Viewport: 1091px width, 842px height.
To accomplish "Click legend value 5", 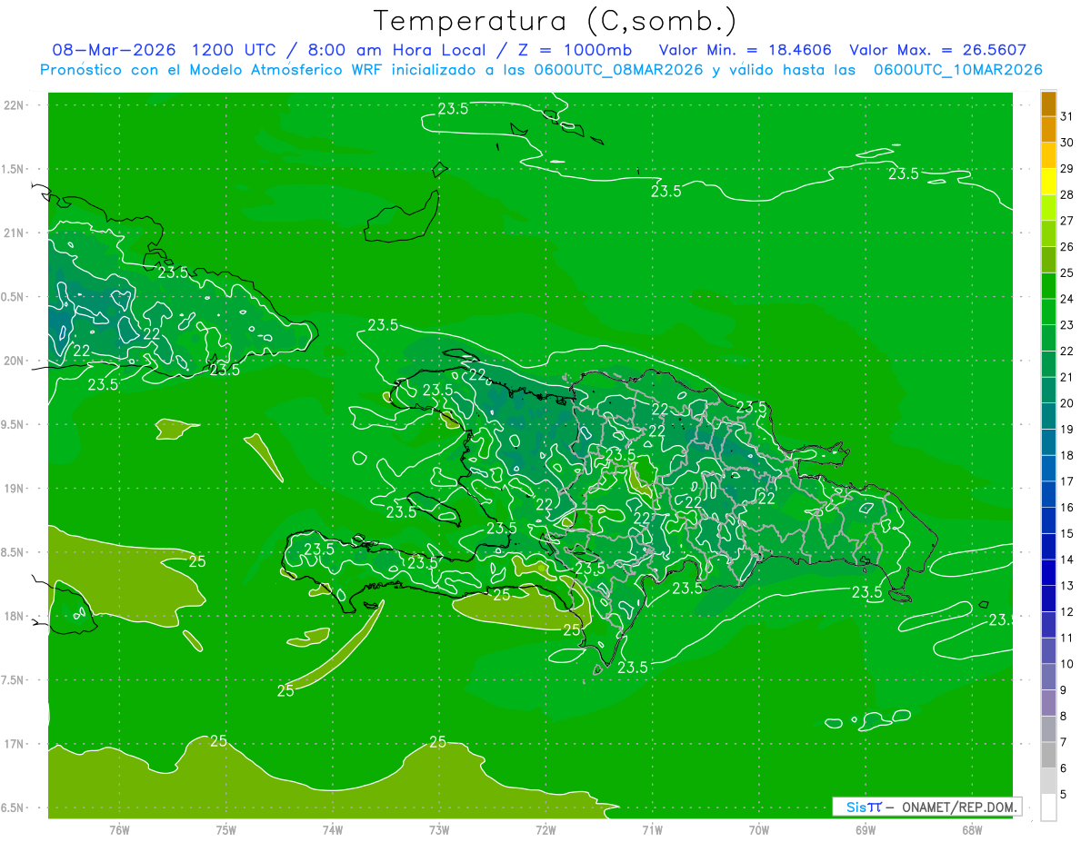I will tap(1064, 794).
